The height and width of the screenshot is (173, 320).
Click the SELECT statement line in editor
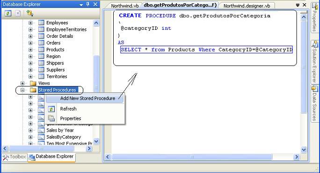(x=206, y=49)
